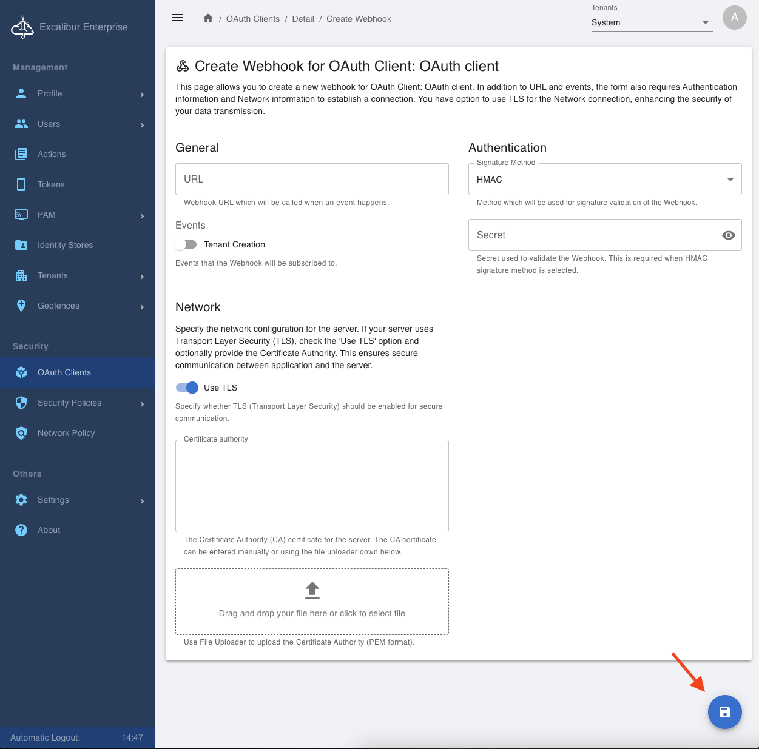
Task: Click the OAuth Clients breadcrumb link
Action: click(x=253, y=19)
